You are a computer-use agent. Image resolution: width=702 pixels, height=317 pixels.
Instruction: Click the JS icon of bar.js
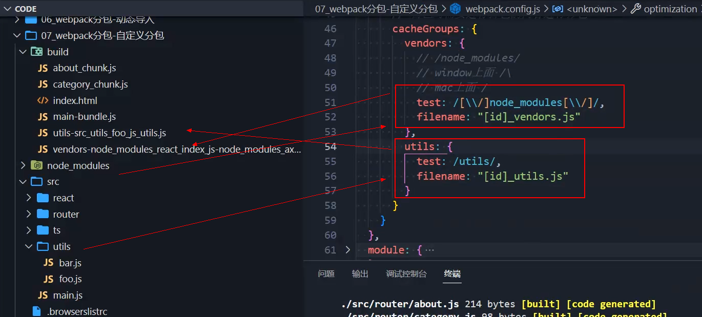(49, 263)
